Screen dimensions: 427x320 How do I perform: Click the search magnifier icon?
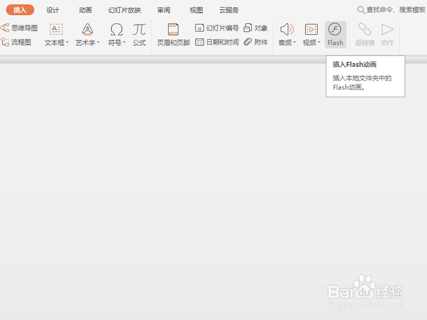(x=361, y=10)
